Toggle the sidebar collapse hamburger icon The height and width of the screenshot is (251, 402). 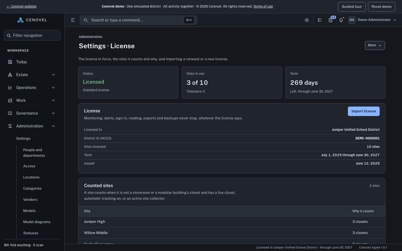73,20
